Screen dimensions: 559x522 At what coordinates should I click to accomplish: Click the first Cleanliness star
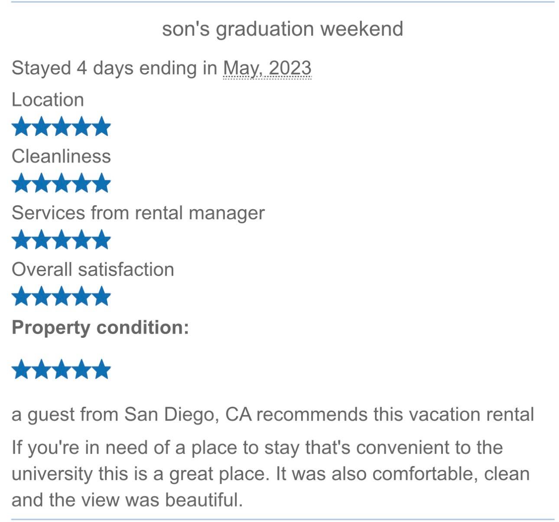(x=21, y=183)
